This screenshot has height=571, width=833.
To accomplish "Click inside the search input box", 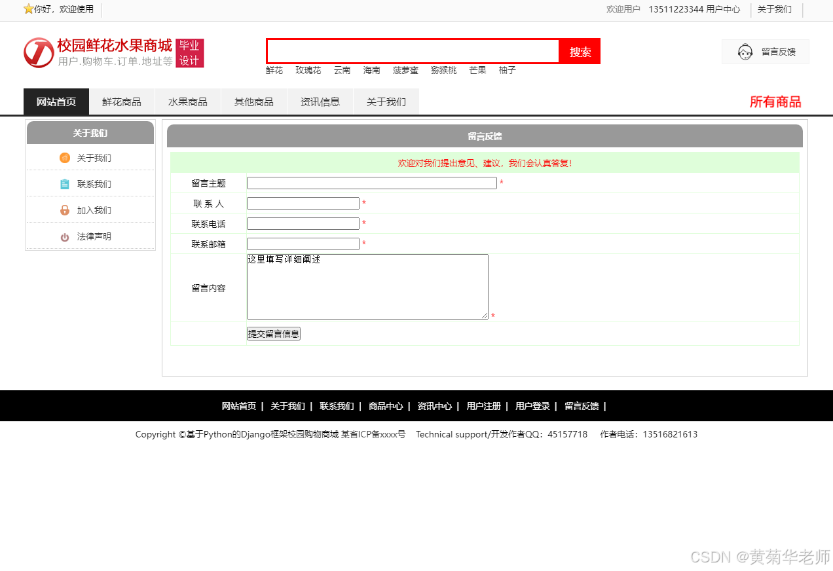I will pos(413,51).
